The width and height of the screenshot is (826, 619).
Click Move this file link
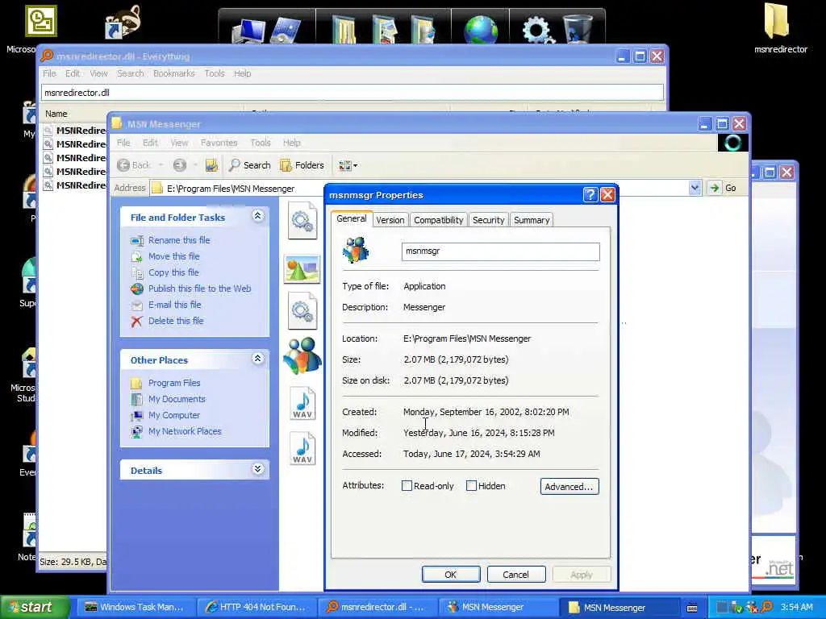click(174, 256)
